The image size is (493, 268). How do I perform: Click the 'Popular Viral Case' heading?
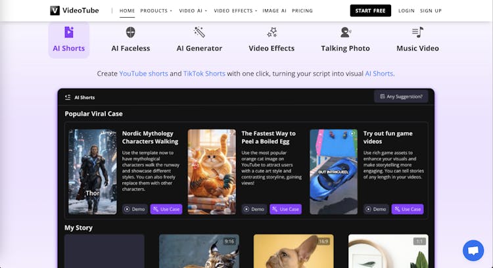pos(94,114)
